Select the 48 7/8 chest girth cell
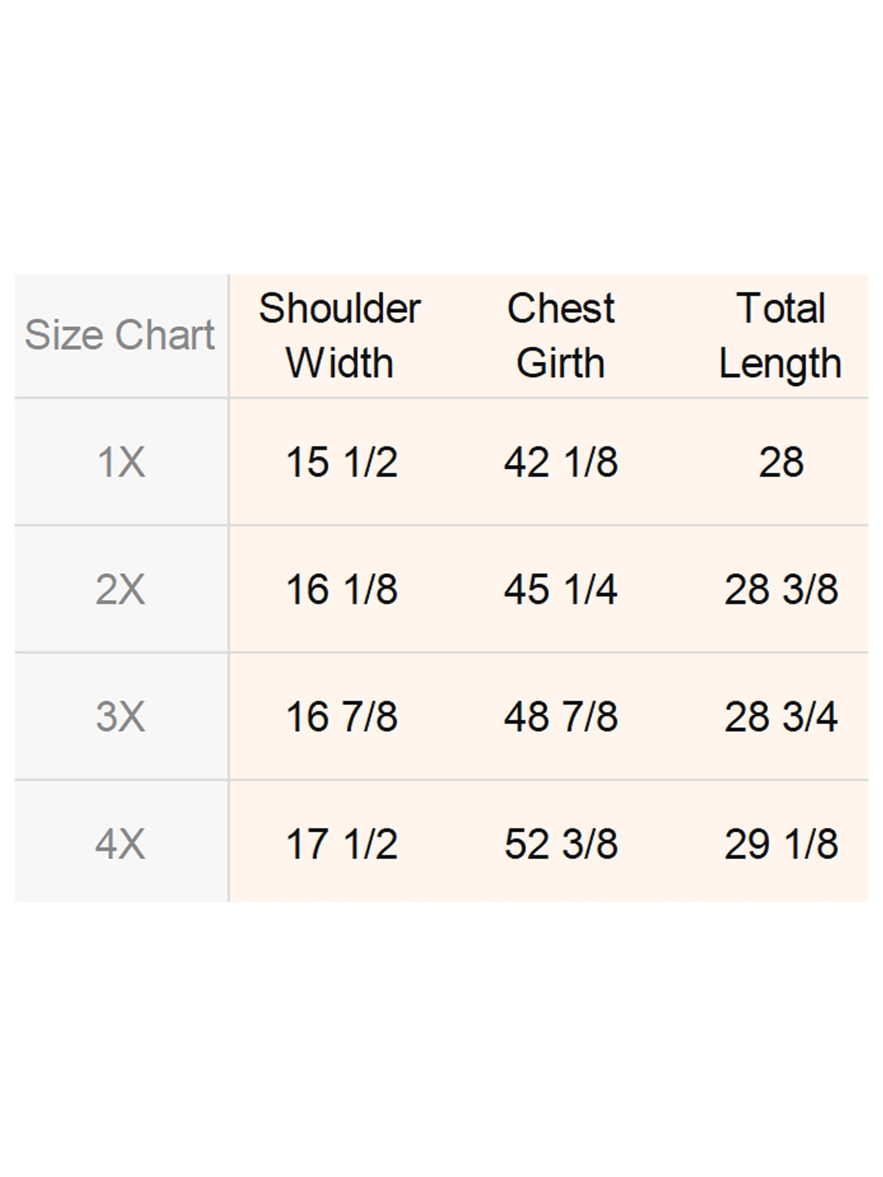 point(561,717)
